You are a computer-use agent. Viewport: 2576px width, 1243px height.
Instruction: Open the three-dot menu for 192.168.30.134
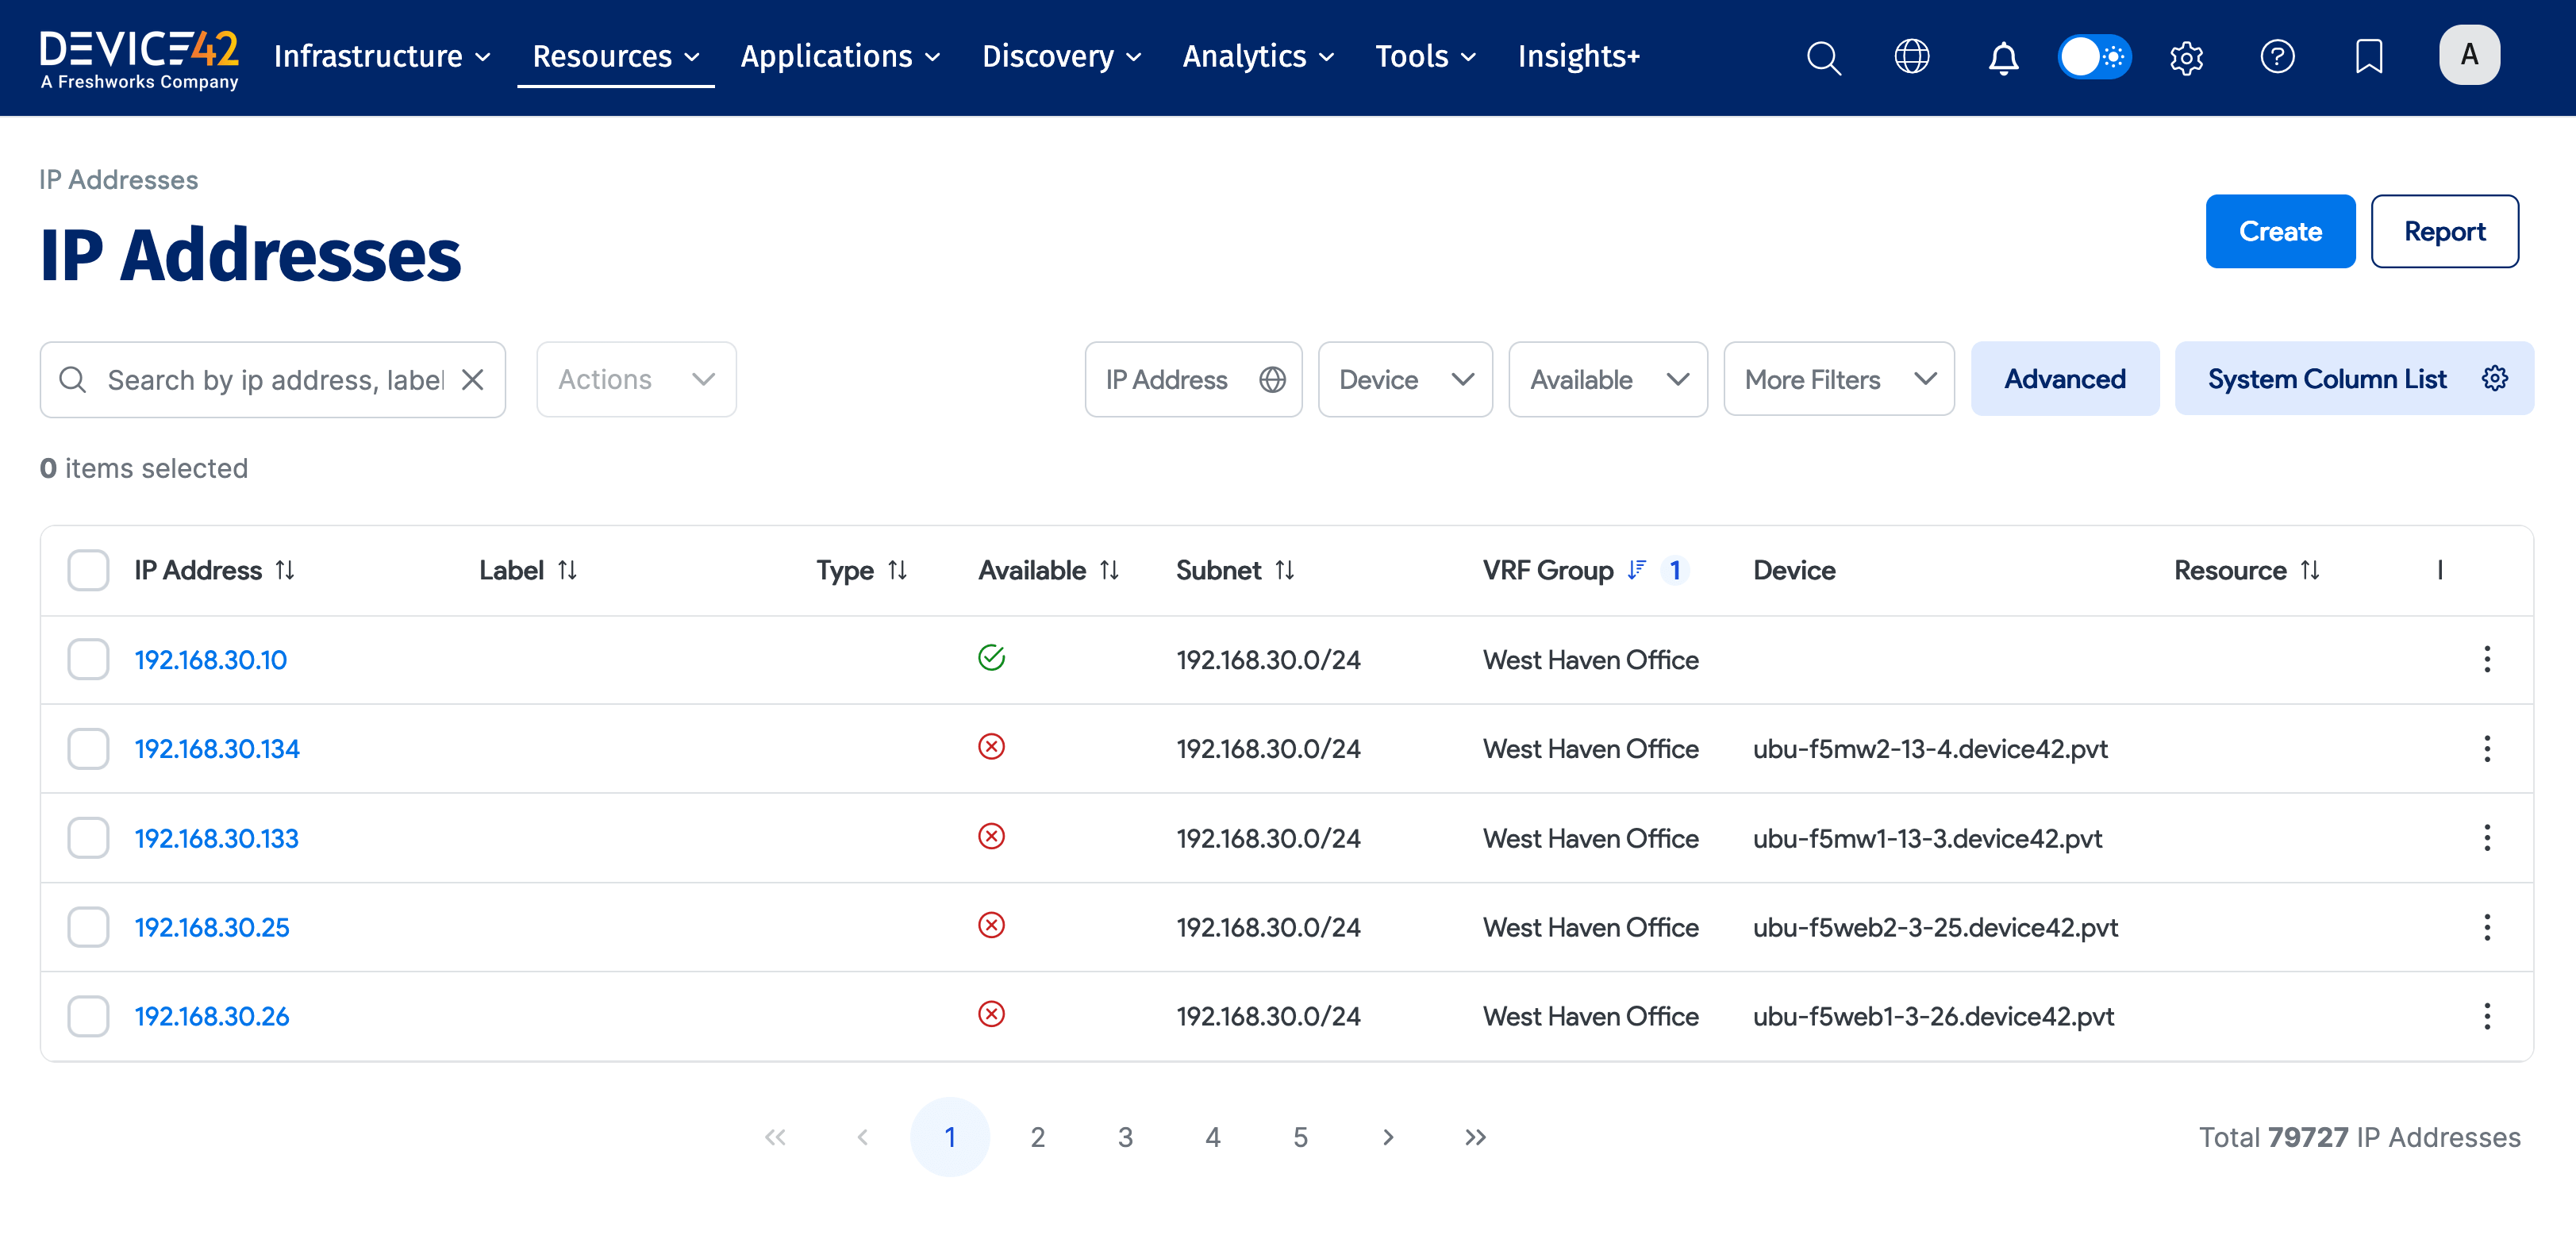pyautogui.click(x=2486, y=748)
